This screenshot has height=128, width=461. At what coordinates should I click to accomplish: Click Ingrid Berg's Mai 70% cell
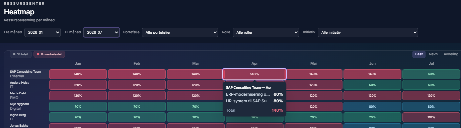tap(313, 117)
